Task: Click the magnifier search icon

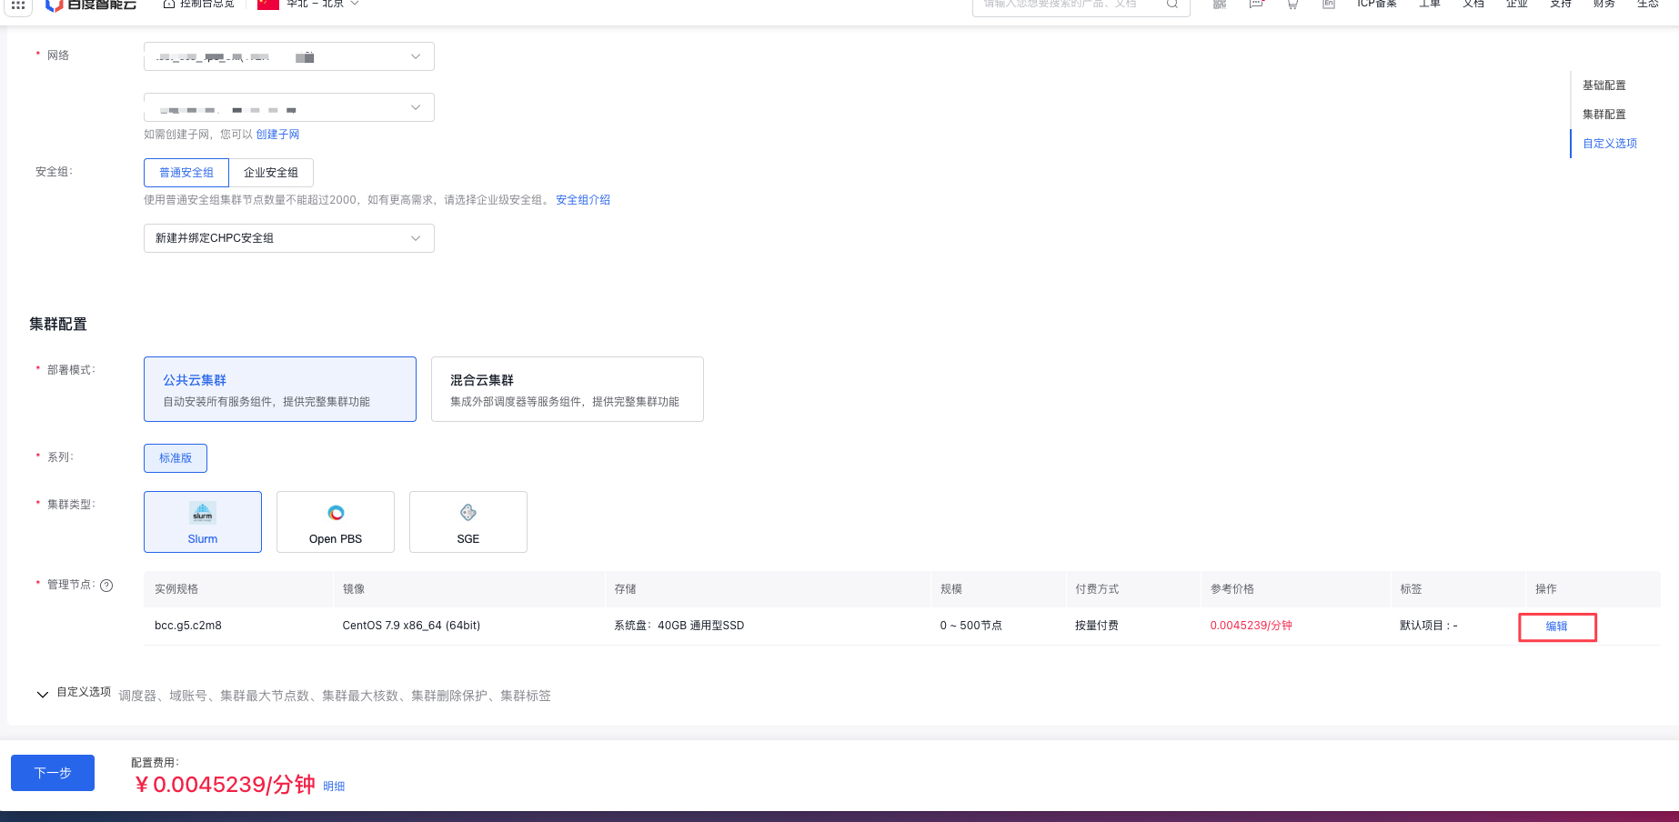Action: (x=1172, y=5)
